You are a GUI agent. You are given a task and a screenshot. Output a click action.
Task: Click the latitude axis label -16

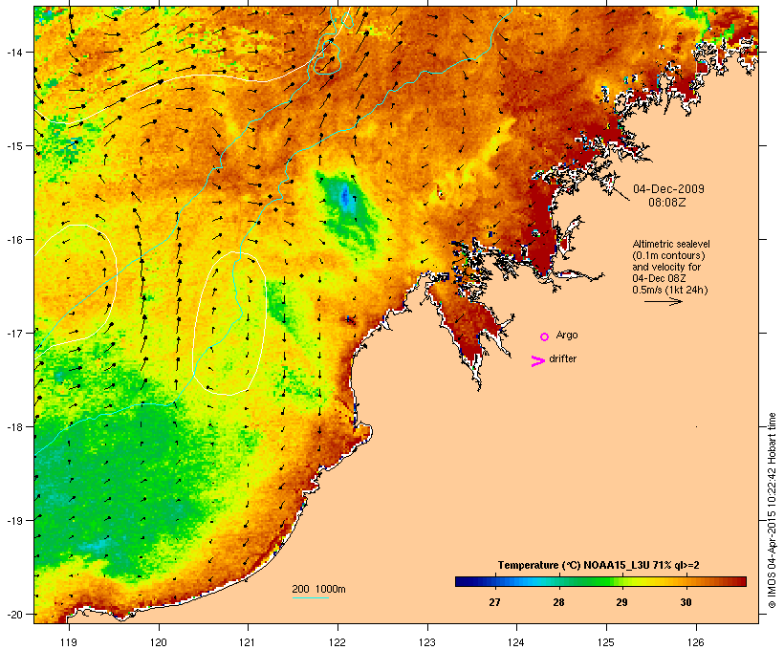point(13,240)
